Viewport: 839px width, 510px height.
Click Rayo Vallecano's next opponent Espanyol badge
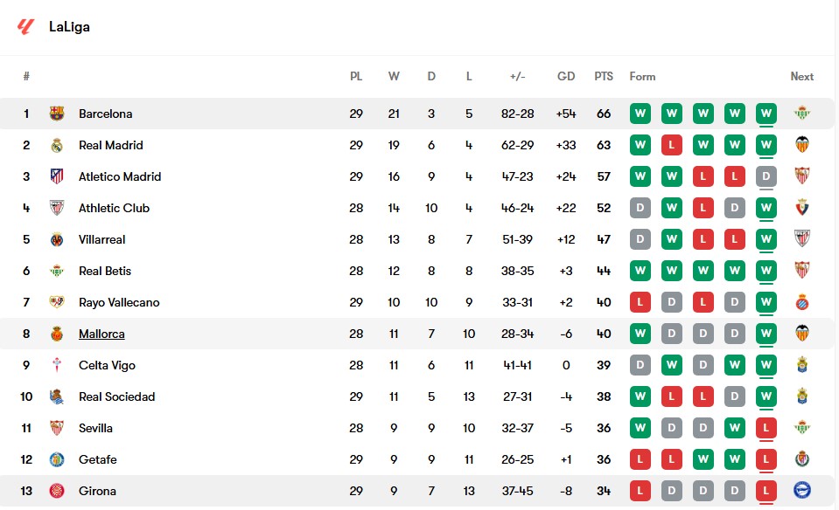tap(801, 302)
